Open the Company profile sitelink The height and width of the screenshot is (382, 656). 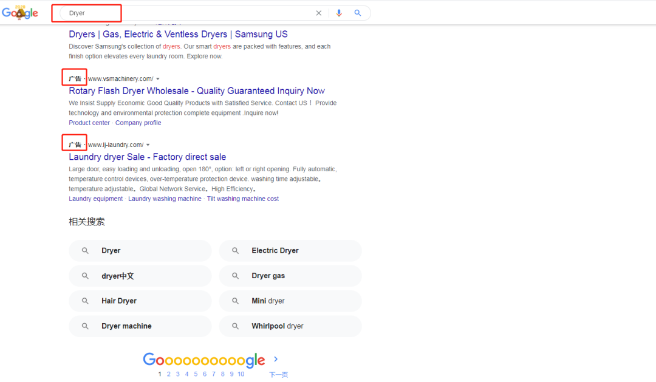coord(138,123)
